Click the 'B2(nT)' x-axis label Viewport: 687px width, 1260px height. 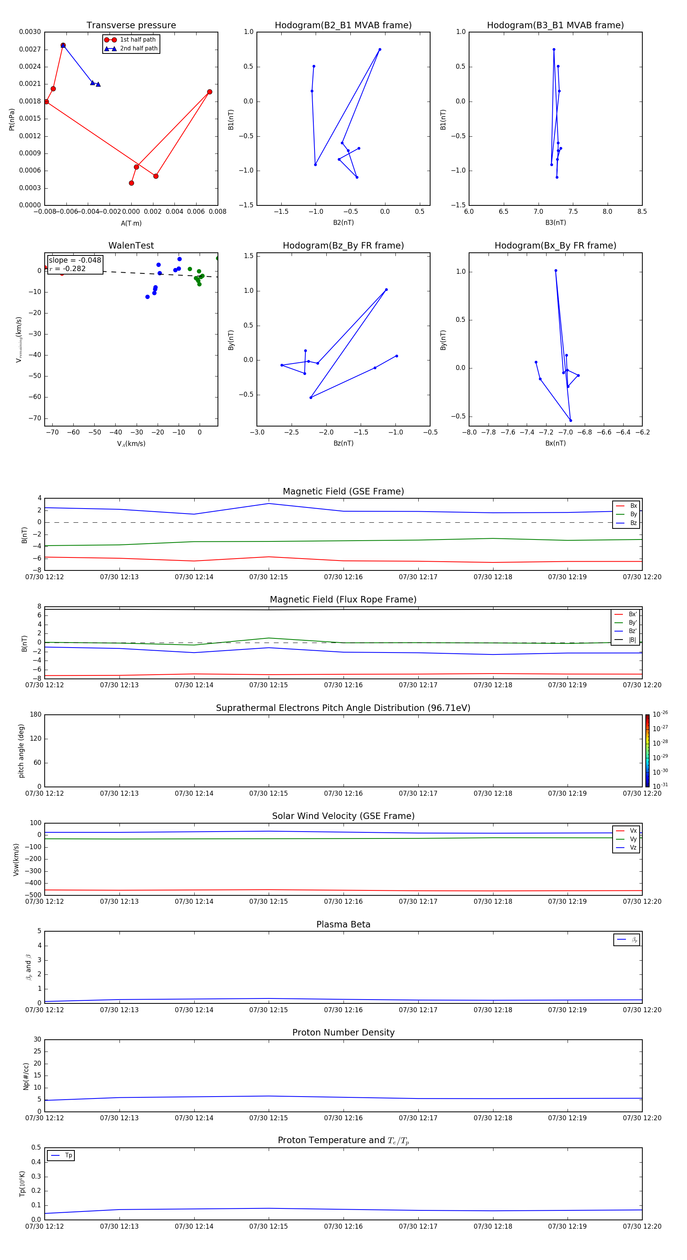click(x=343, y=223)
